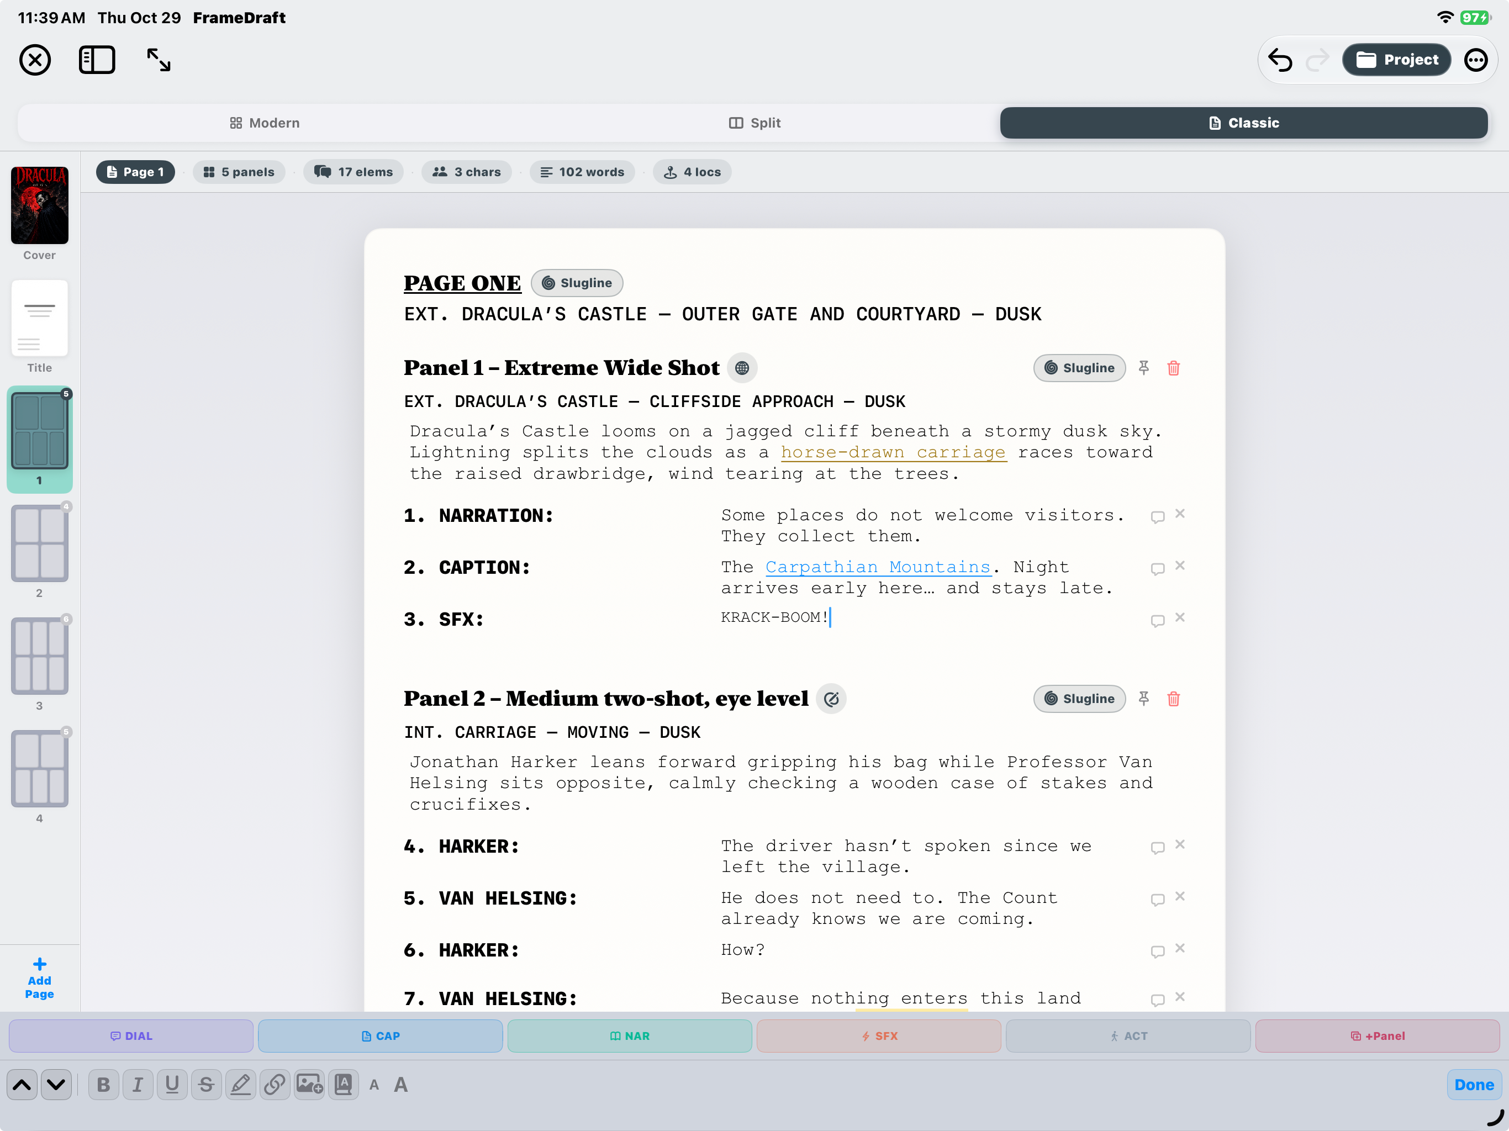This screenshot has height=1131, width=1509.
Task: Delete Panel 2 with the trash icon
Action: coord(1173,699)
